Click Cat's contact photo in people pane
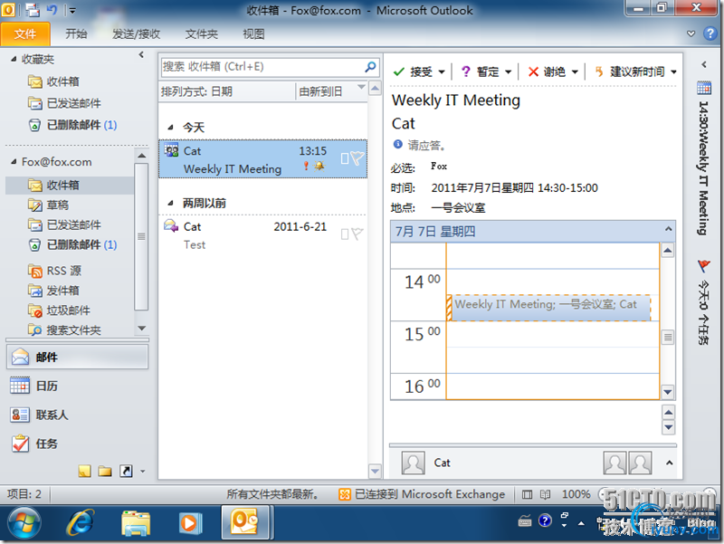Image resolution: width=724 pixels, height=544 pixels. pos(413,463)
